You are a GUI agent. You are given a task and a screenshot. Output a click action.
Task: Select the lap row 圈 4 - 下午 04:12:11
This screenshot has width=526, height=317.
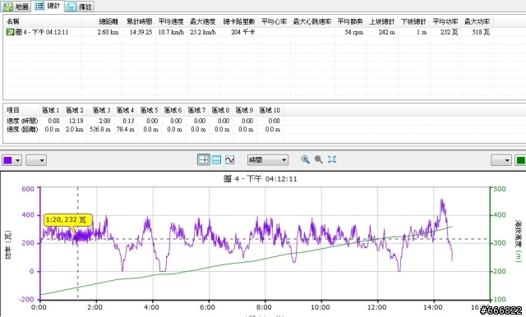tap(248, 32)
